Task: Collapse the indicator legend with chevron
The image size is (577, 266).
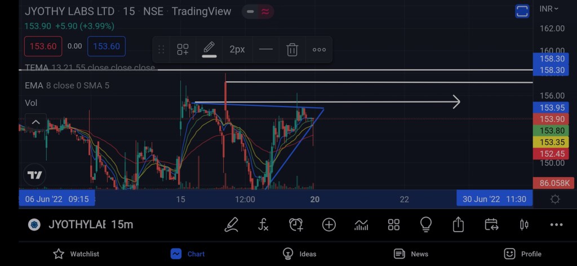Action: [x=35, y=122]
